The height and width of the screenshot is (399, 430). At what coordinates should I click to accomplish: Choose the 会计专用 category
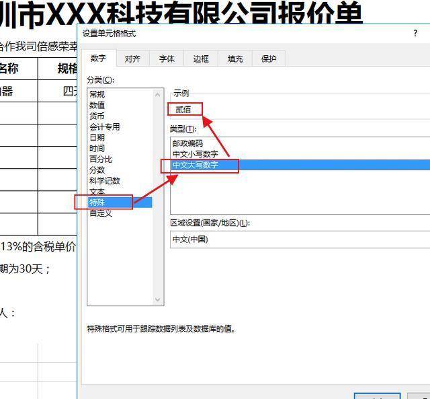tap(105, 126)
